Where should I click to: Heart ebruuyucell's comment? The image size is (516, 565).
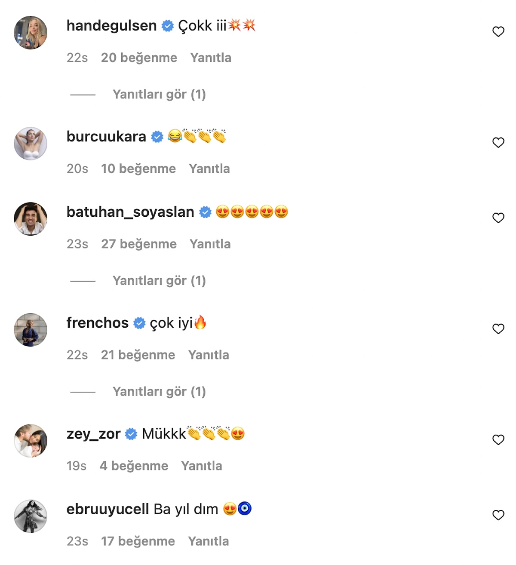pos(498,515)
